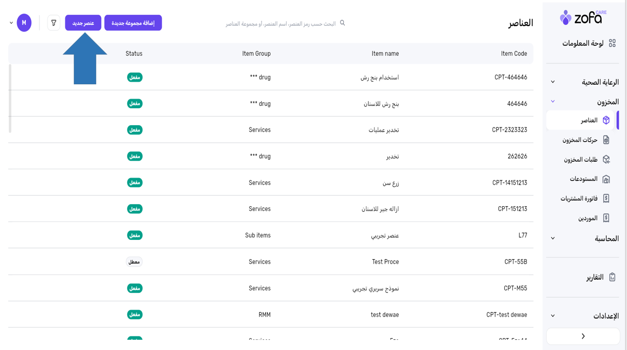
Task: Expand the الإعدادات settings section
Action: 553,316
